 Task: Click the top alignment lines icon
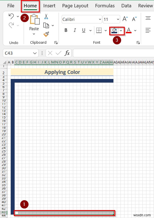click(x=148, y=18)
